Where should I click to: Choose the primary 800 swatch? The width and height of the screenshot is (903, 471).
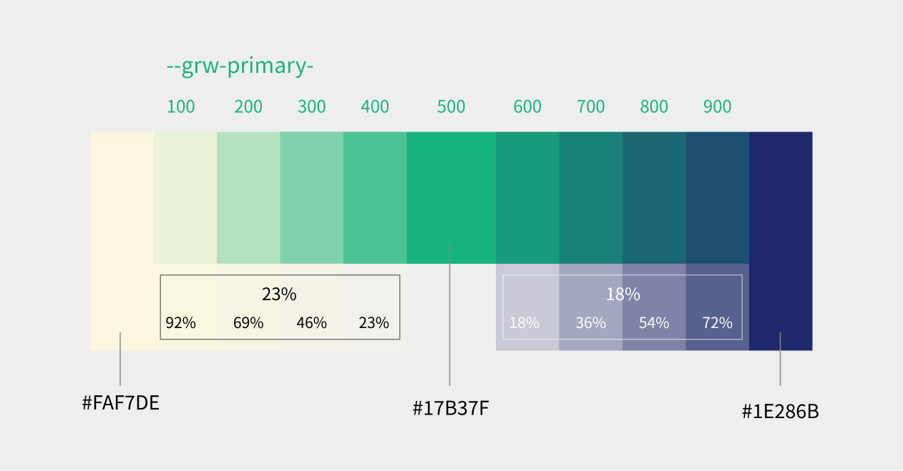[654, 197]
